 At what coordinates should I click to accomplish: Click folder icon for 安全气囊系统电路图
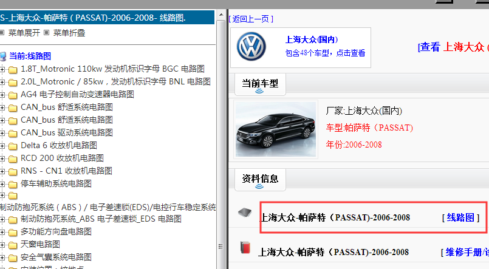point(13,258)
